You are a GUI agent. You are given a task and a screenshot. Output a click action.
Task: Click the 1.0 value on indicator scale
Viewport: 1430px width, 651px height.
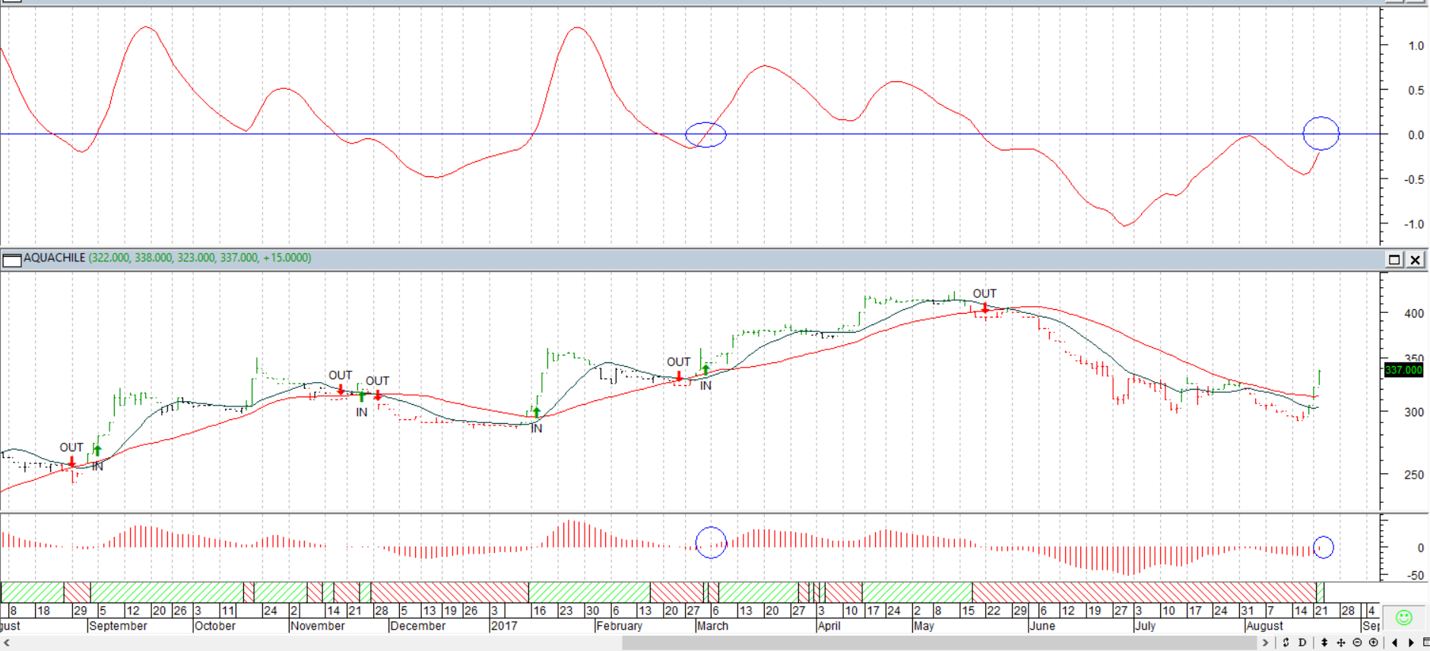tap(1416, 46)
